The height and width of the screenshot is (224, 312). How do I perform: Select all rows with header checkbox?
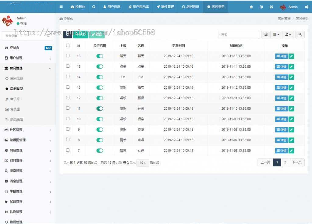(68, 45)
